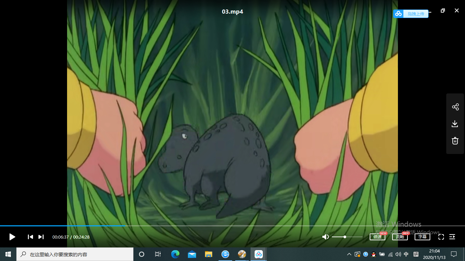Open battery status in tray
465x261 pixels.
pyautogui.click(x=382, y=254)
